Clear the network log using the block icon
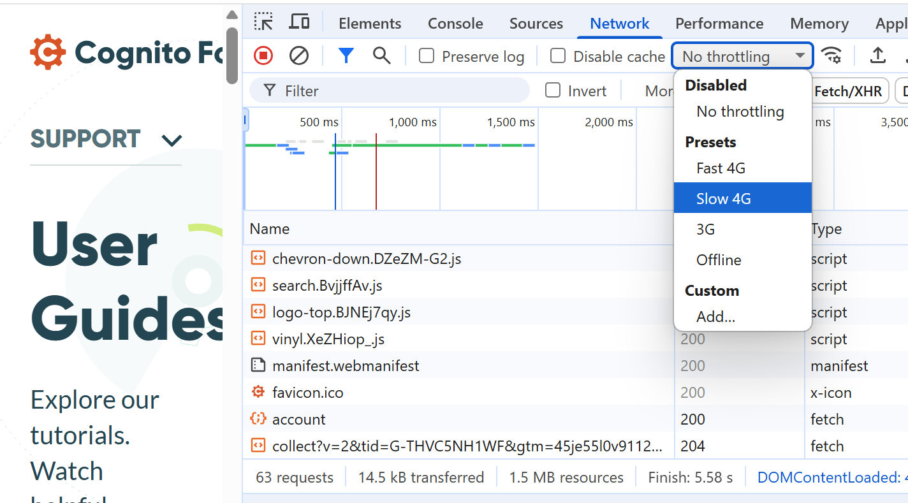Screen dimensions: 908x503 298,55
